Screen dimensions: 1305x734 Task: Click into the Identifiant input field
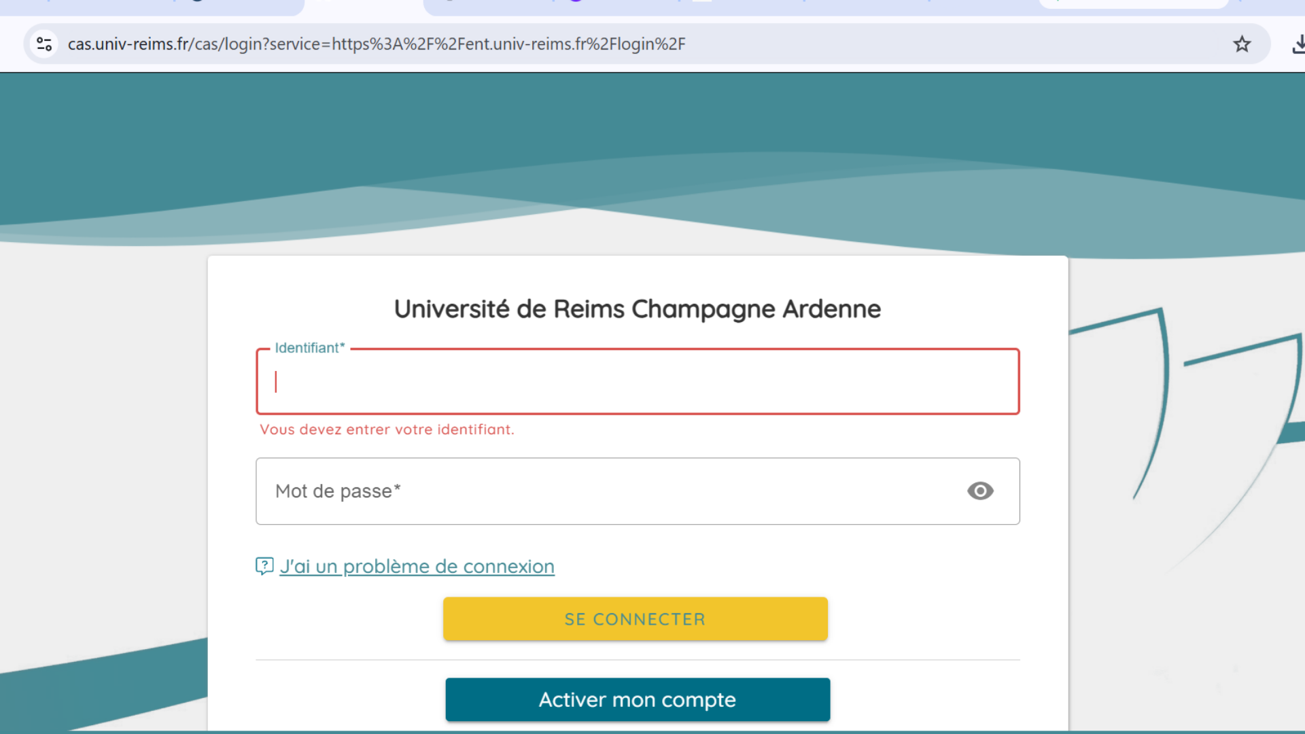pyautogui.click(x=638, y=381)
